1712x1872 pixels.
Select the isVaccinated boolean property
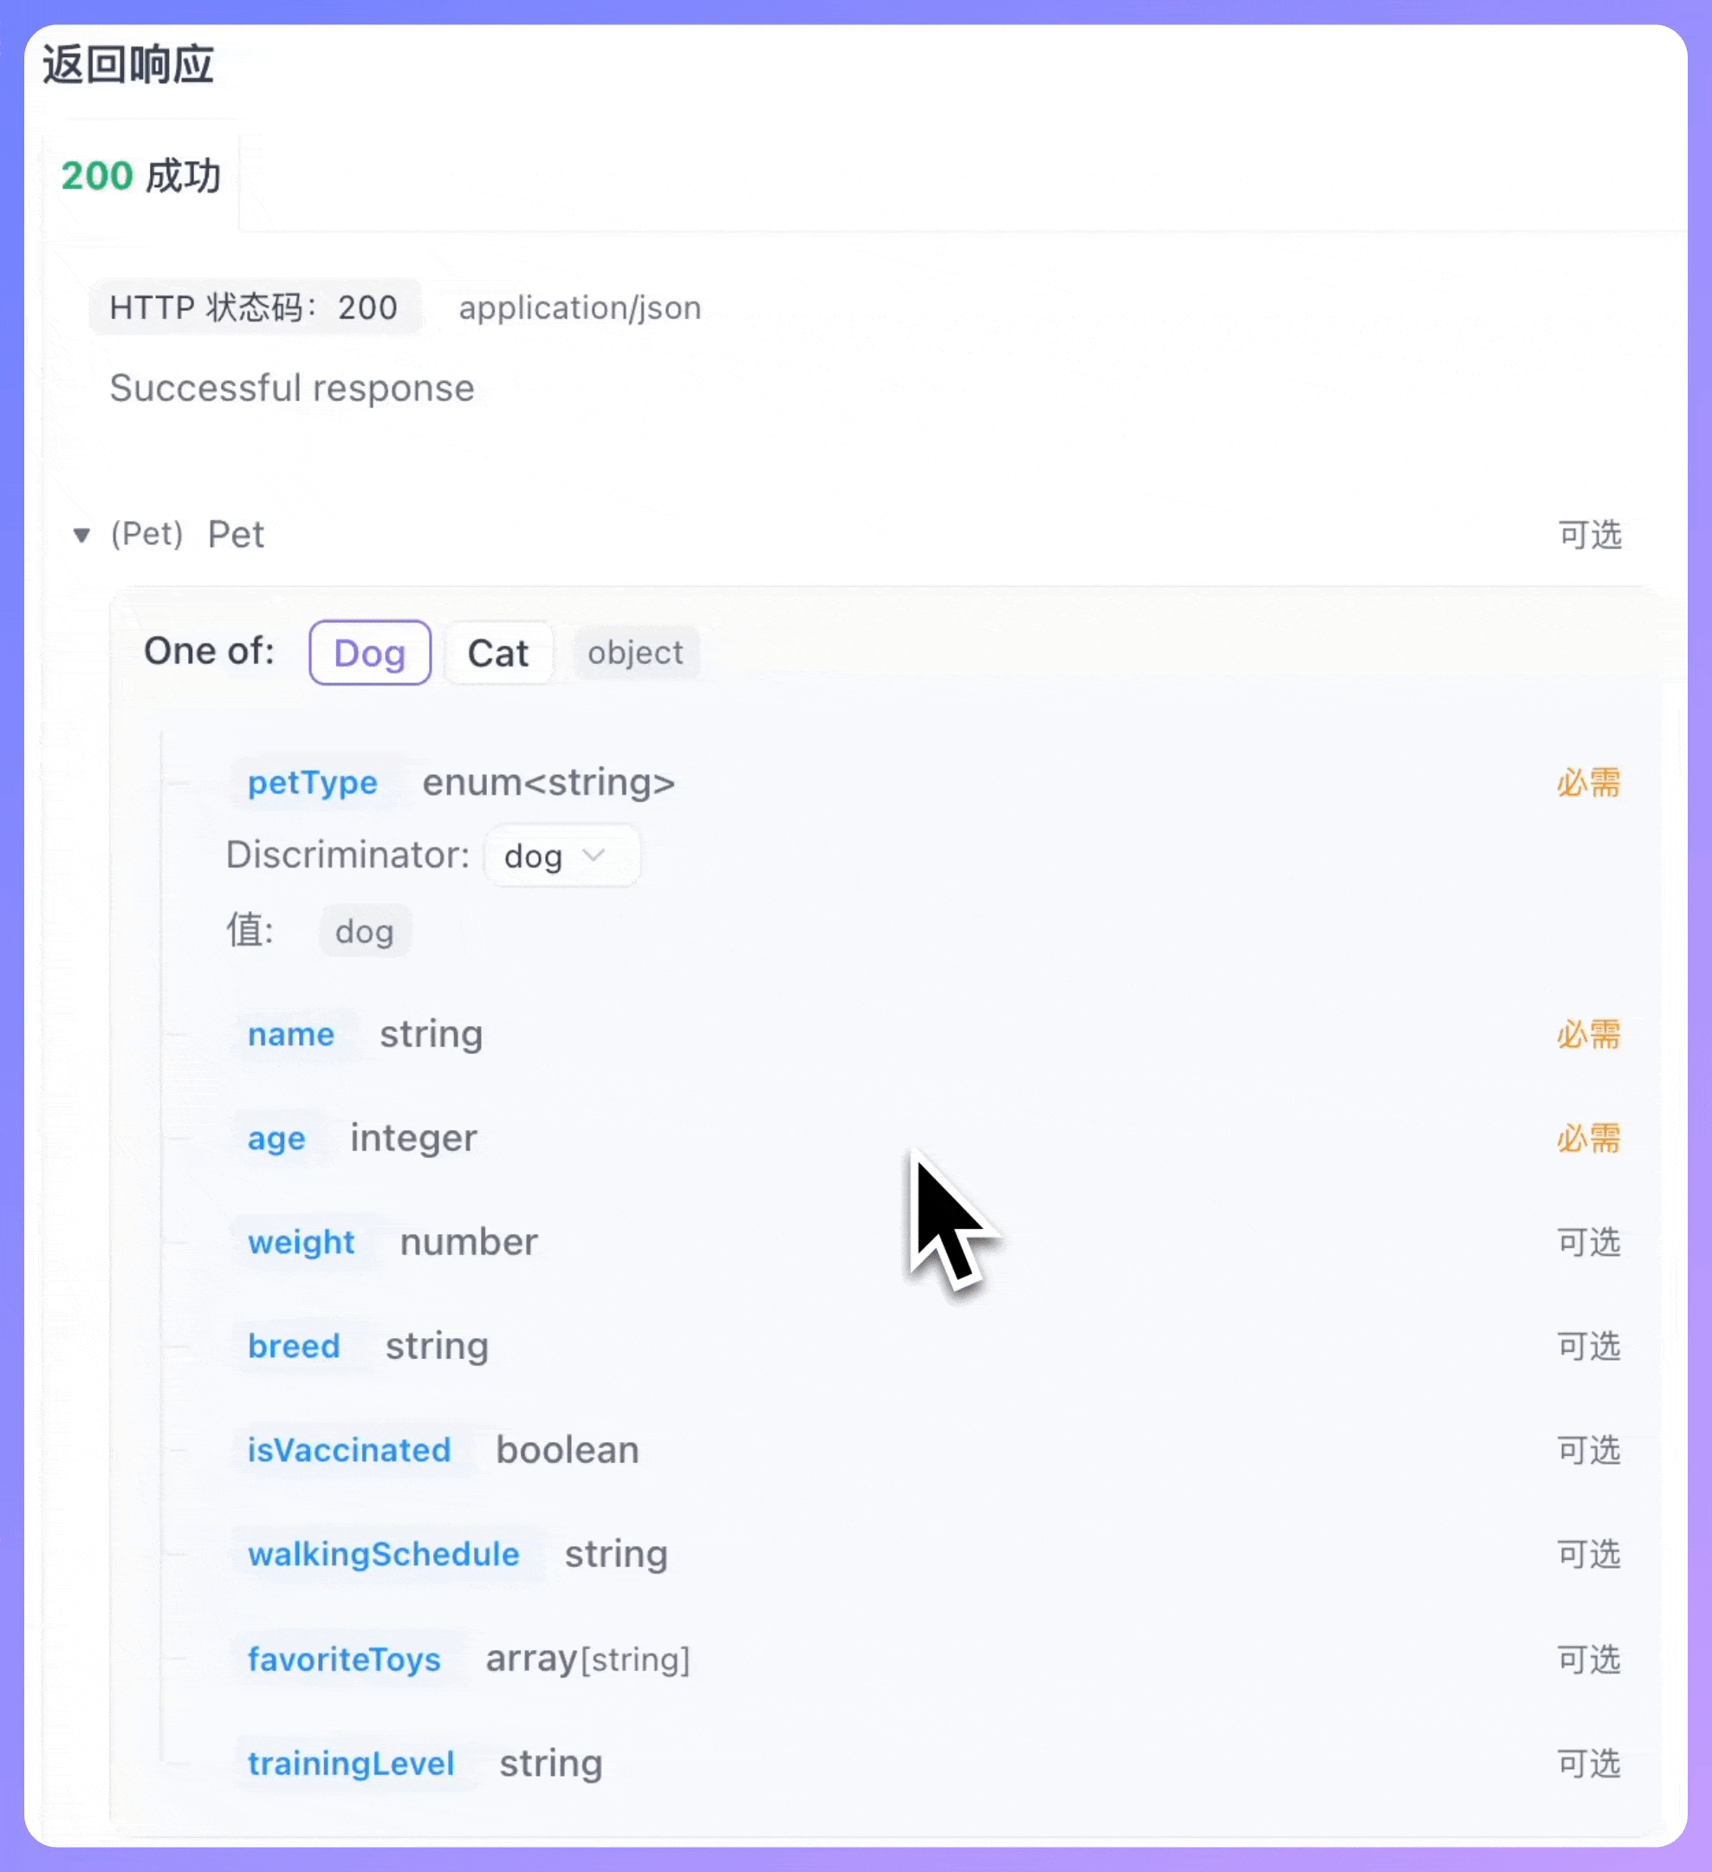click(x=348, y=1451)
